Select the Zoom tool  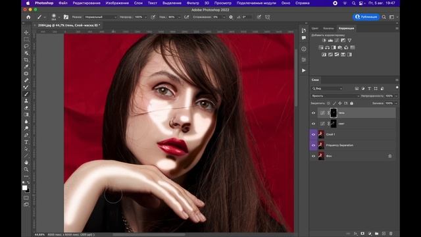click(x=26, y=169)
